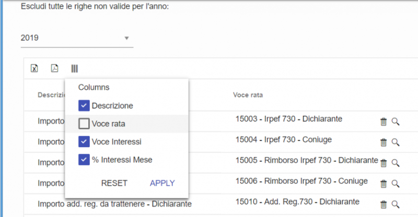Uncheck the Voce Interessi column

click(x=84, y=141)
